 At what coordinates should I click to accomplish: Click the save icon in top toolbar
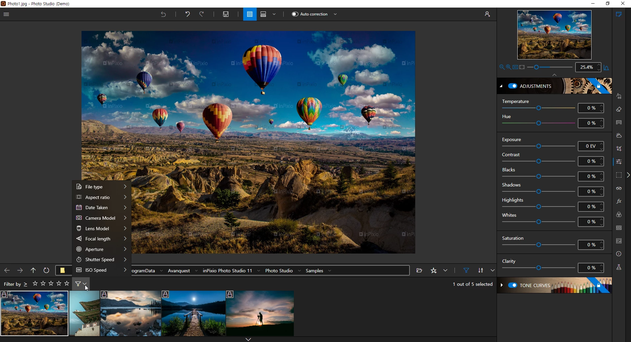(226, 14)
